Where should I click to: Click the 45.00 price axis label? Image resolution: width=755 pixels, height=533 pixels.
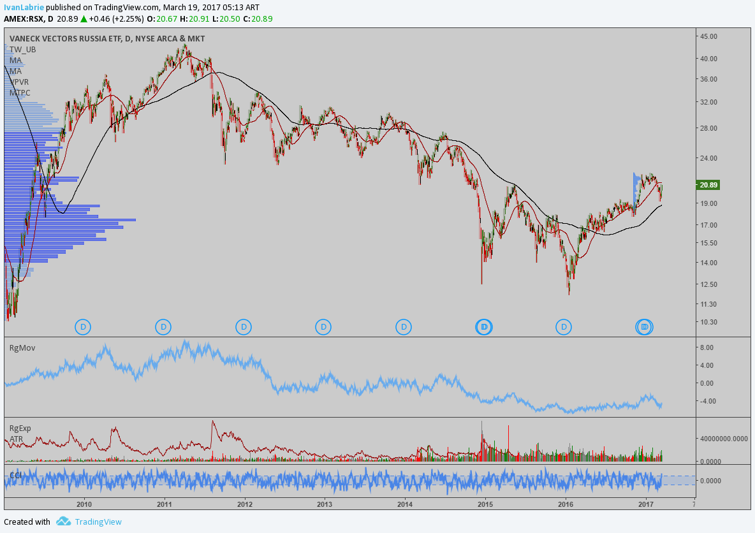709,36
